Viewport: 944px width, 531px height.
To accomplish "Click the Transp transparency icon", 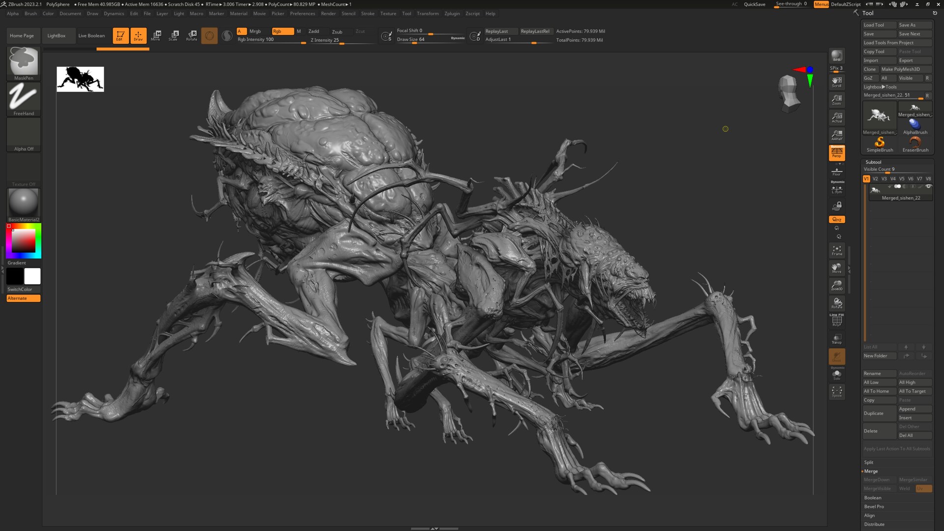I will coord(836,339).
